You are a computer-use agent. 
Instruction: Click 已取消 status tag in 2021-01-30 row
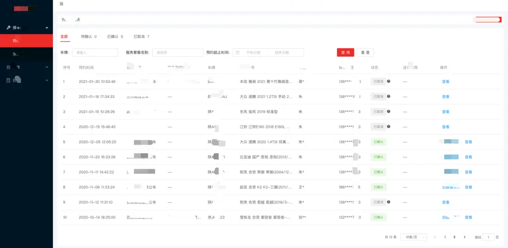tap(378, 81)
